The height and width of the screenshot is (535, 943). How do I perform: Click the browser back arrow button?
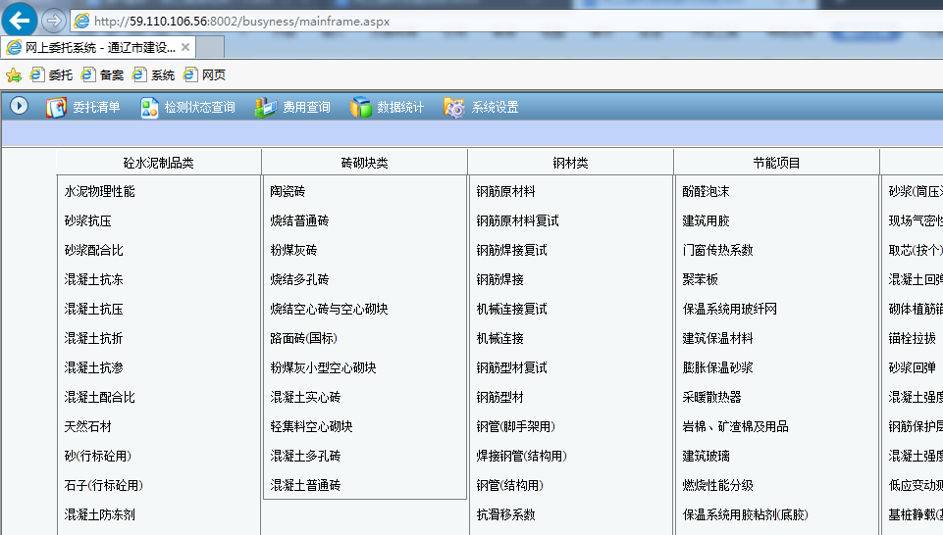point(21,20)
